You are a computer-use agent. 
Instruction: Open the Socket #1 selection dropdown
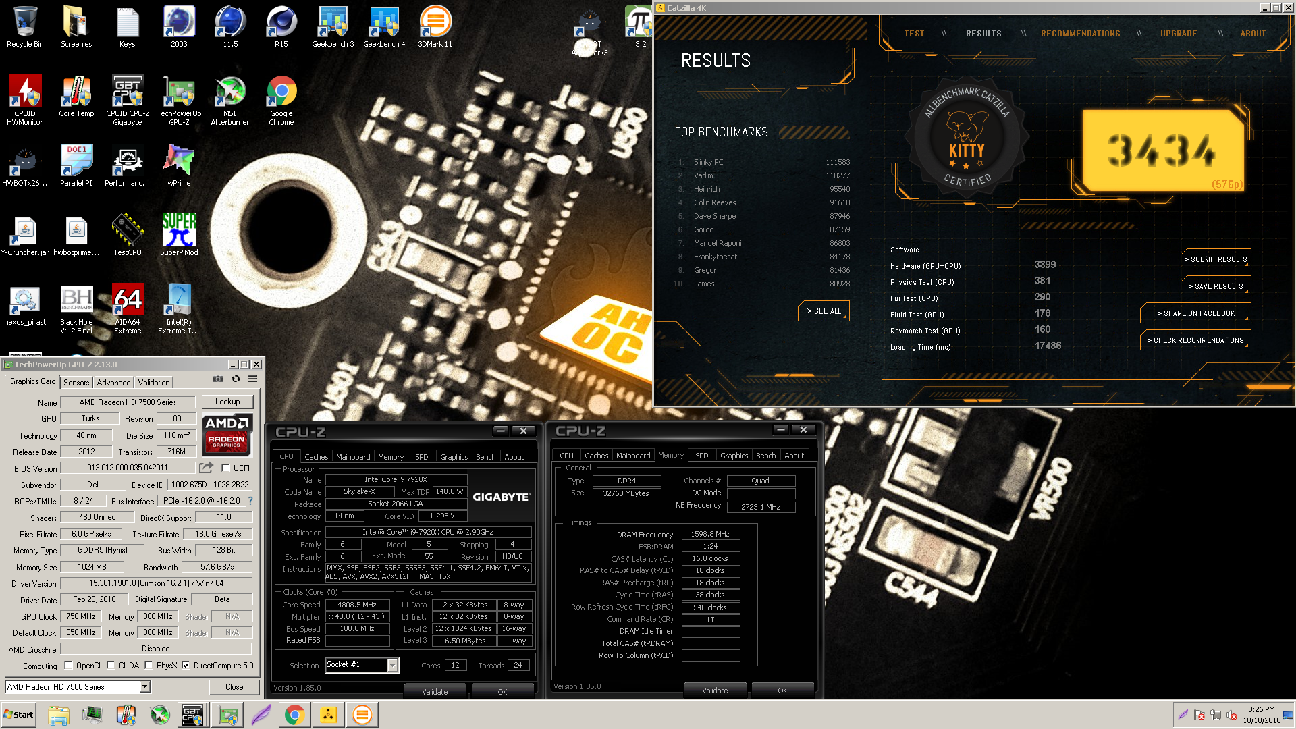362,665
